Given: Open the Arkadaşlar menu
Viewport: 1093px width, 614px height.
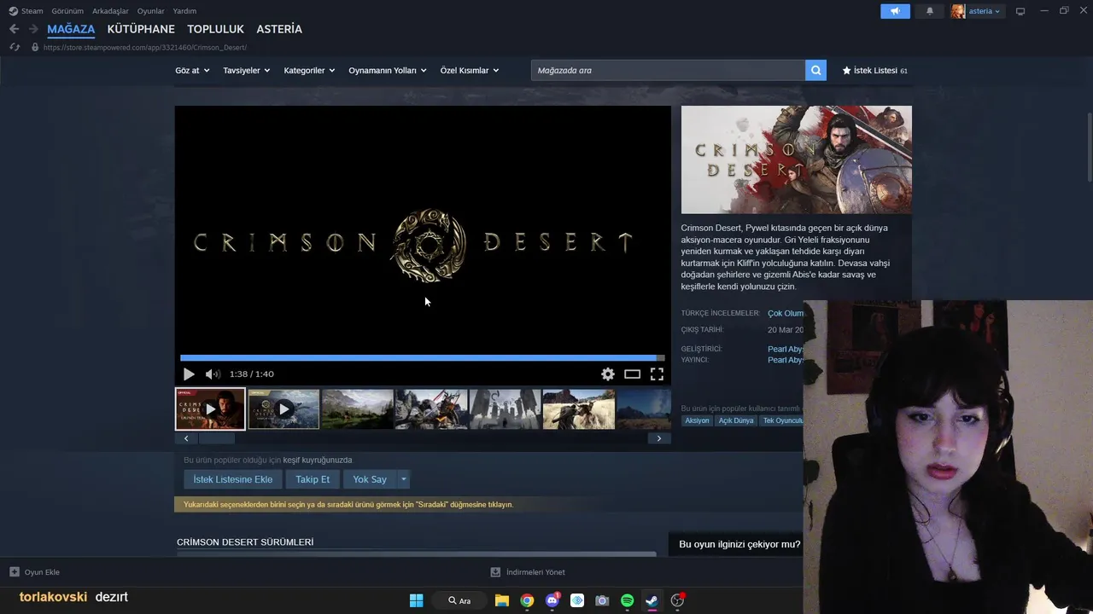Looking at the screenshot, I should coord(110,11).
